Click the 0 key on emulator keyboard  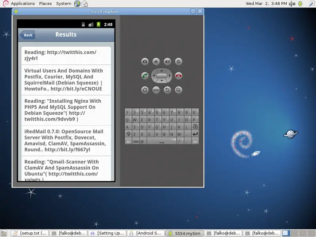[x=195, y=112]
